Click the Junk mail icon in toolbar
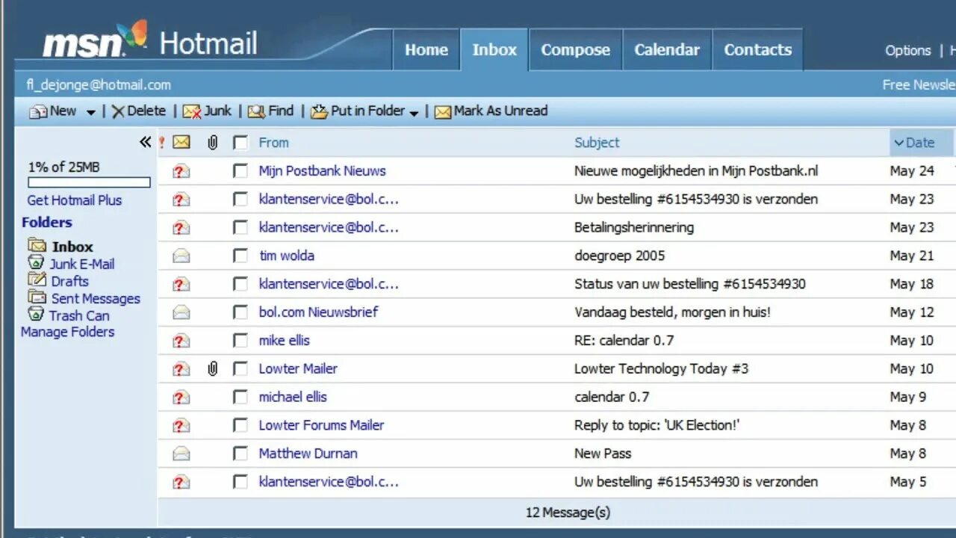956x538 pixels. [x=192, y=111]
